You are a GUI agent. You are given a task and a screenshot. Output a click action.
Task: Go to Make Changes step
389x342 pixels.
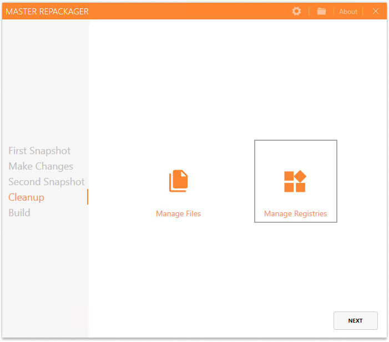click(x=41, y=166)
